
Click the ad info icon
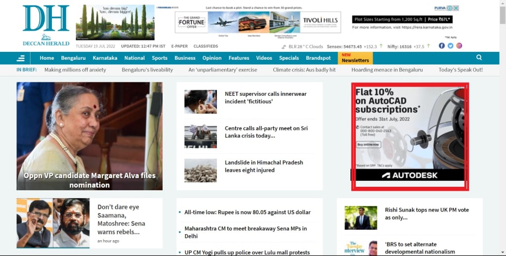pyautogui.click(x=450, y=8)
